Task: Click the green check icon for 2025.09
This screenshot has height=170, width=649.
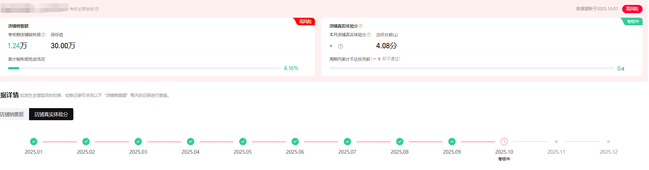Action: (x=452, y=142)
